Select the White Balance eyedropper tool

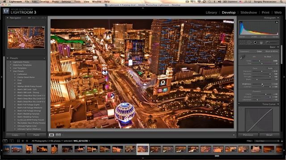click(x=242, y=58)
